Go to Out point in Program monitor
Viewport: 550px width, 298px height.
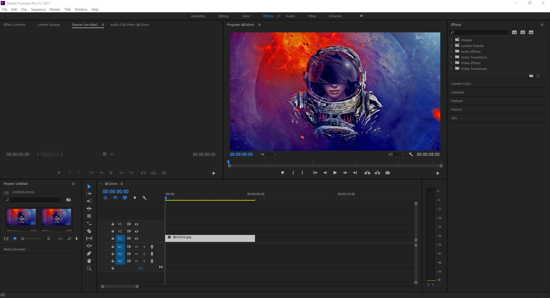click(355, 173)
